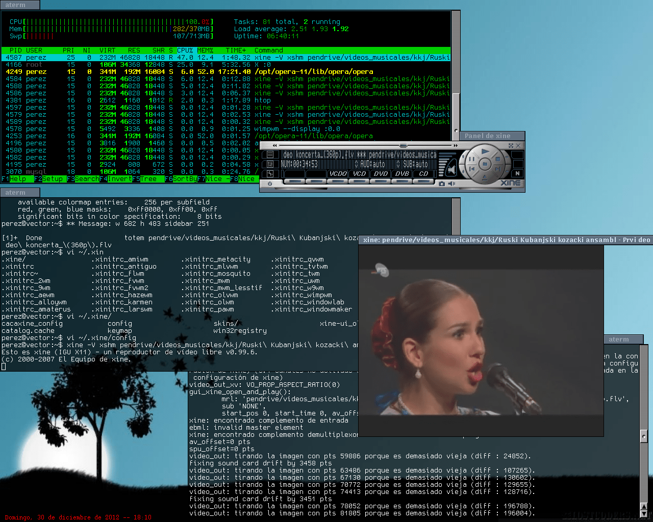Select VCDO input source button
The image size is (653, 522).
(338, 174)
